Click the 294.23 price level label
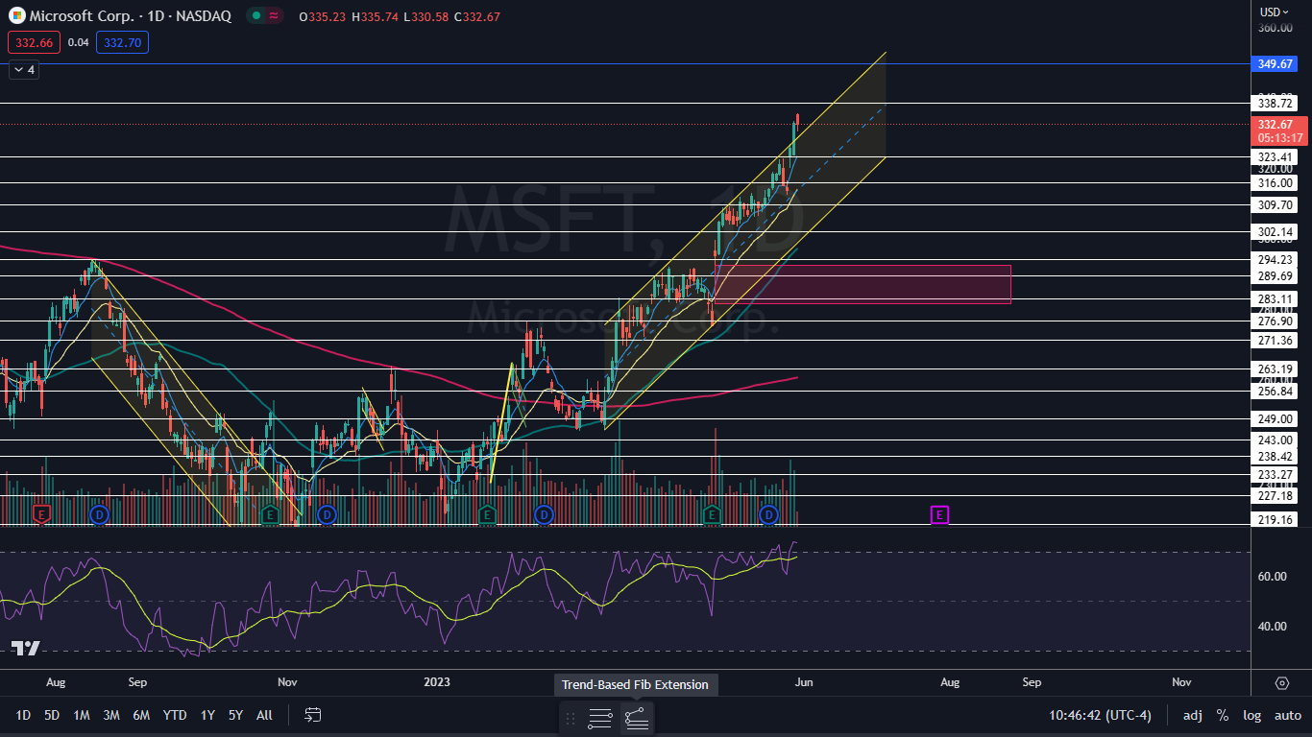Screen dimensions: 1312x737 pyautogui.click(x=1276, y=259)
